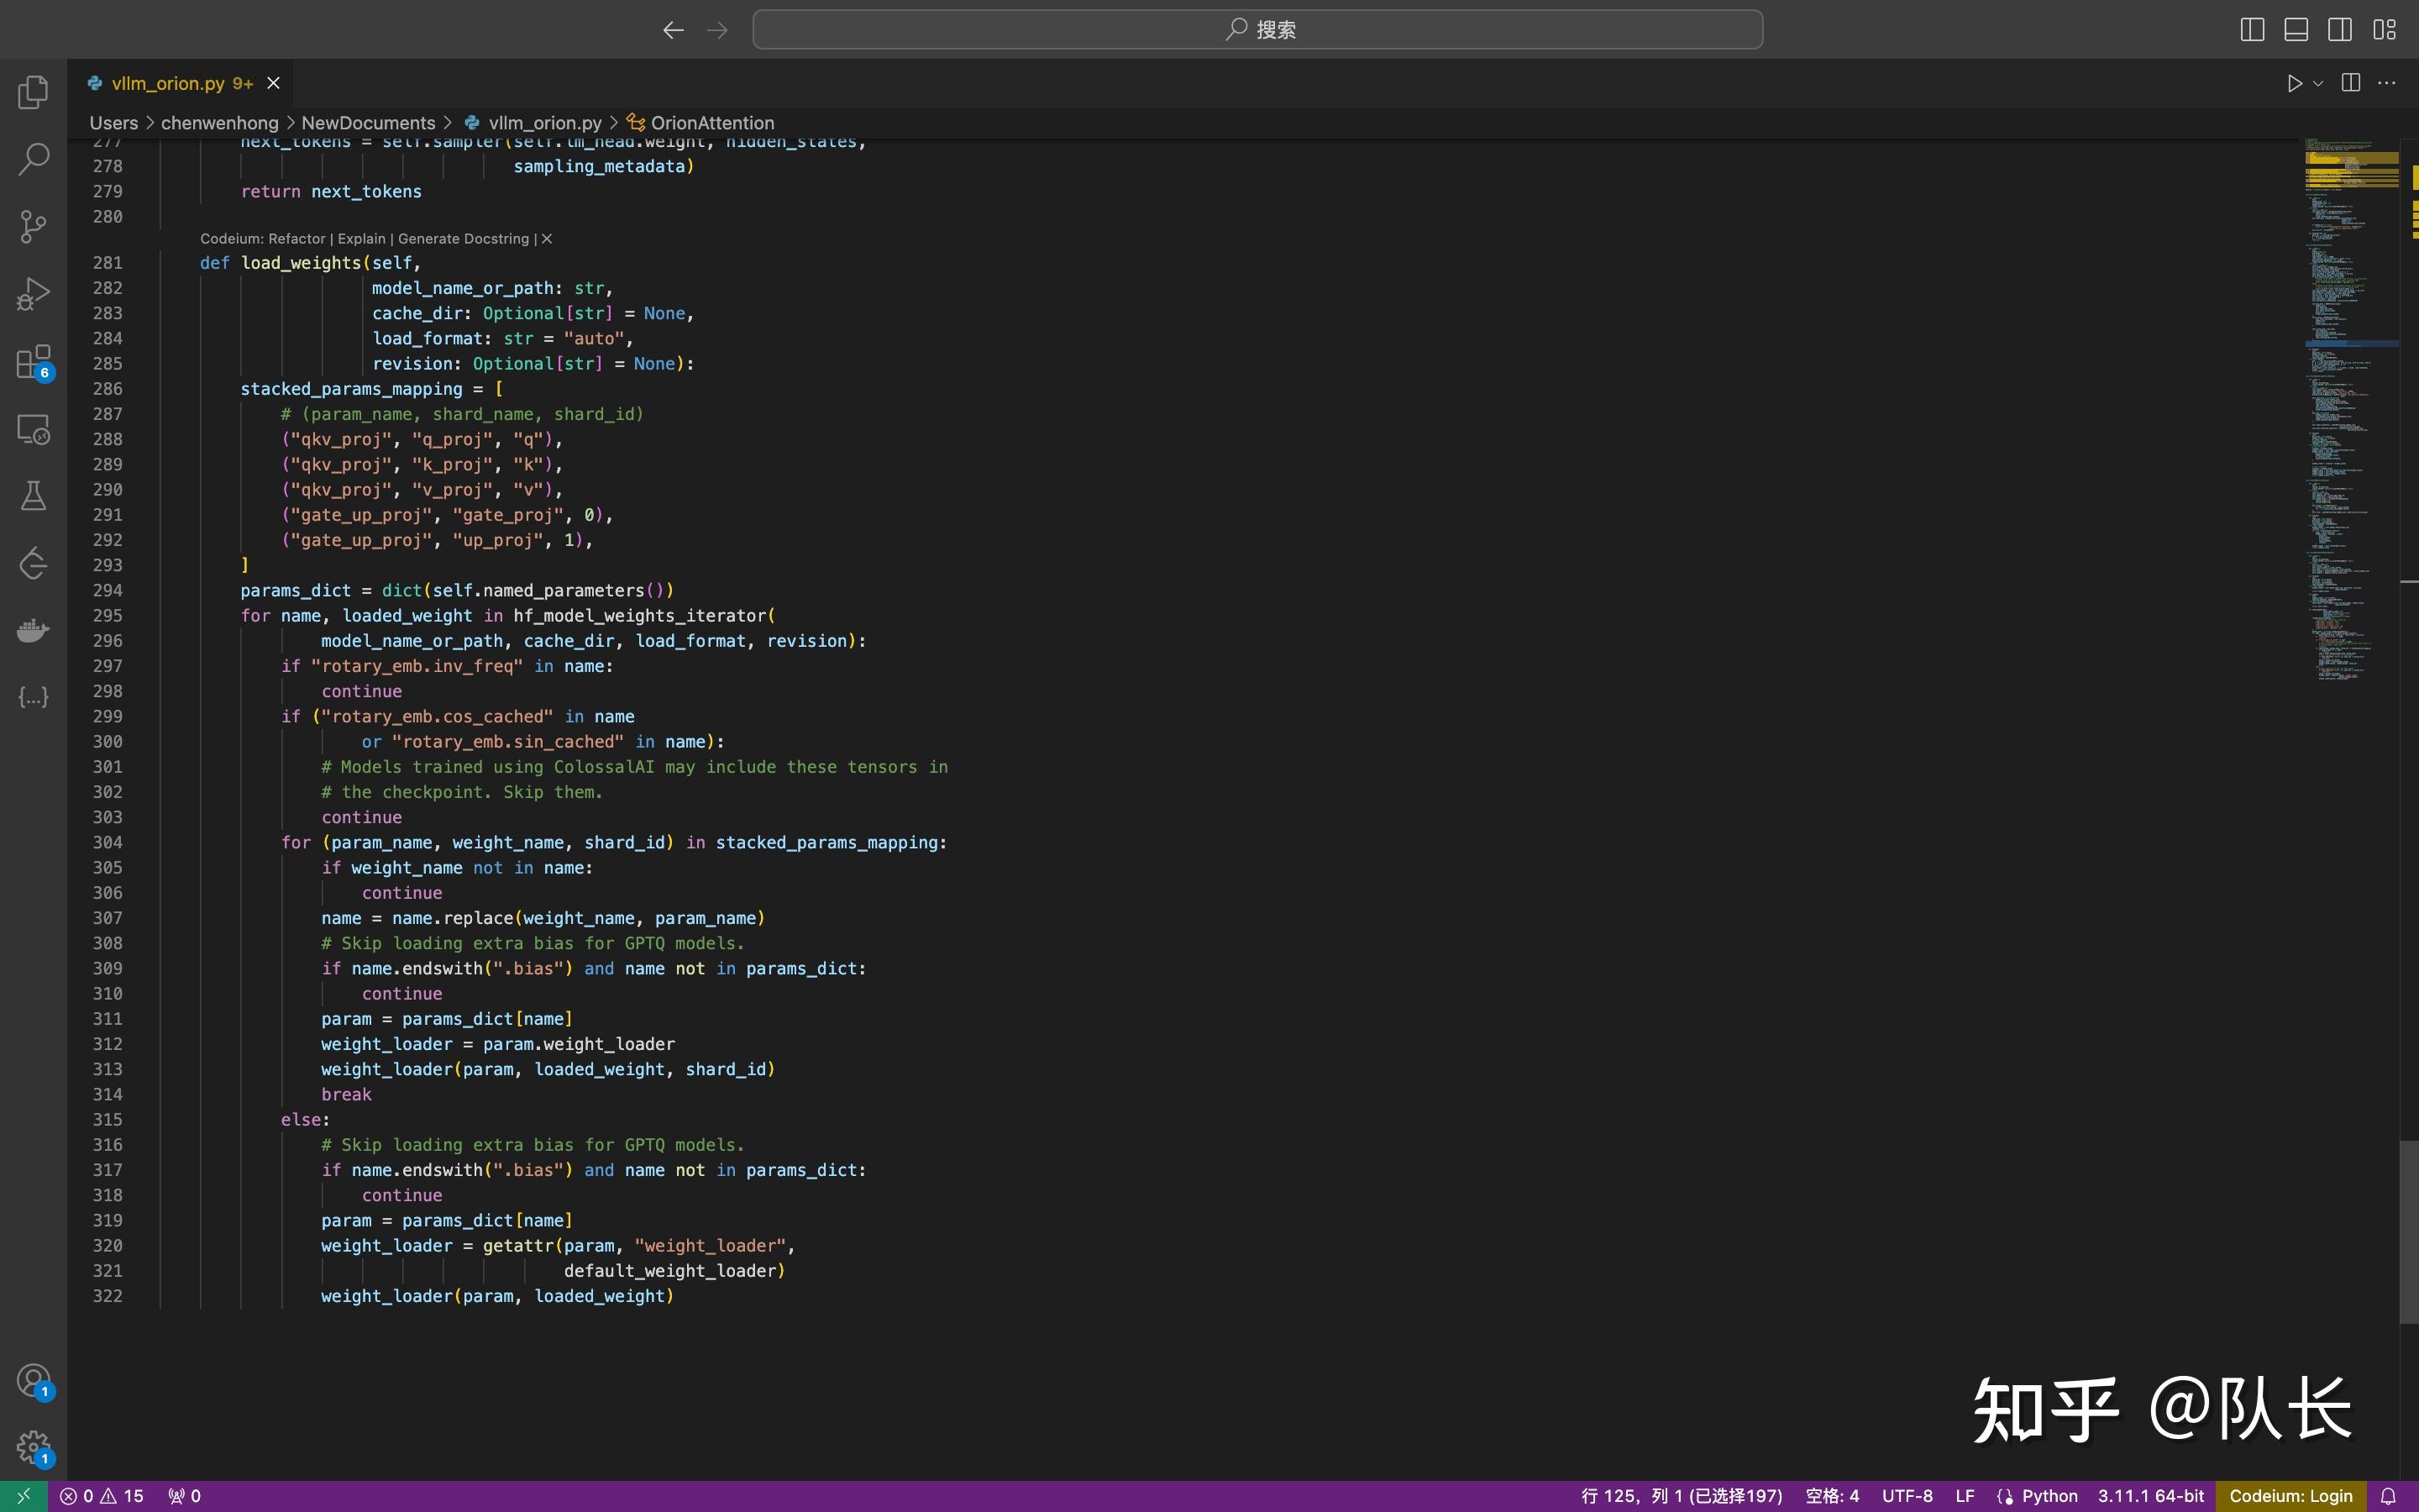The width and height of the screenshot is (2419, 1512).
Task: Toggle the secondary side bar layout button
Action: point(2340,29)
